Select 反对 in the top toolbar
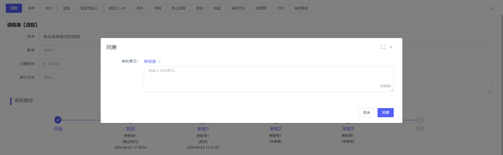Screen dimensions: 503x155 click(x=49, y=8)
